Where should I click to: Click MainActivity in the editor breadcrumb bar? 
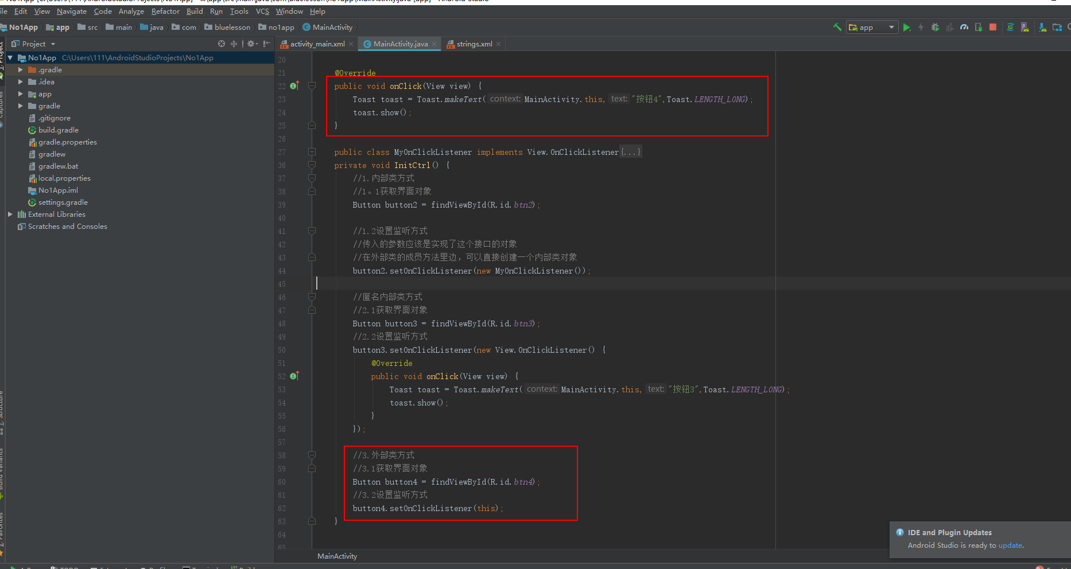(337, 556)
